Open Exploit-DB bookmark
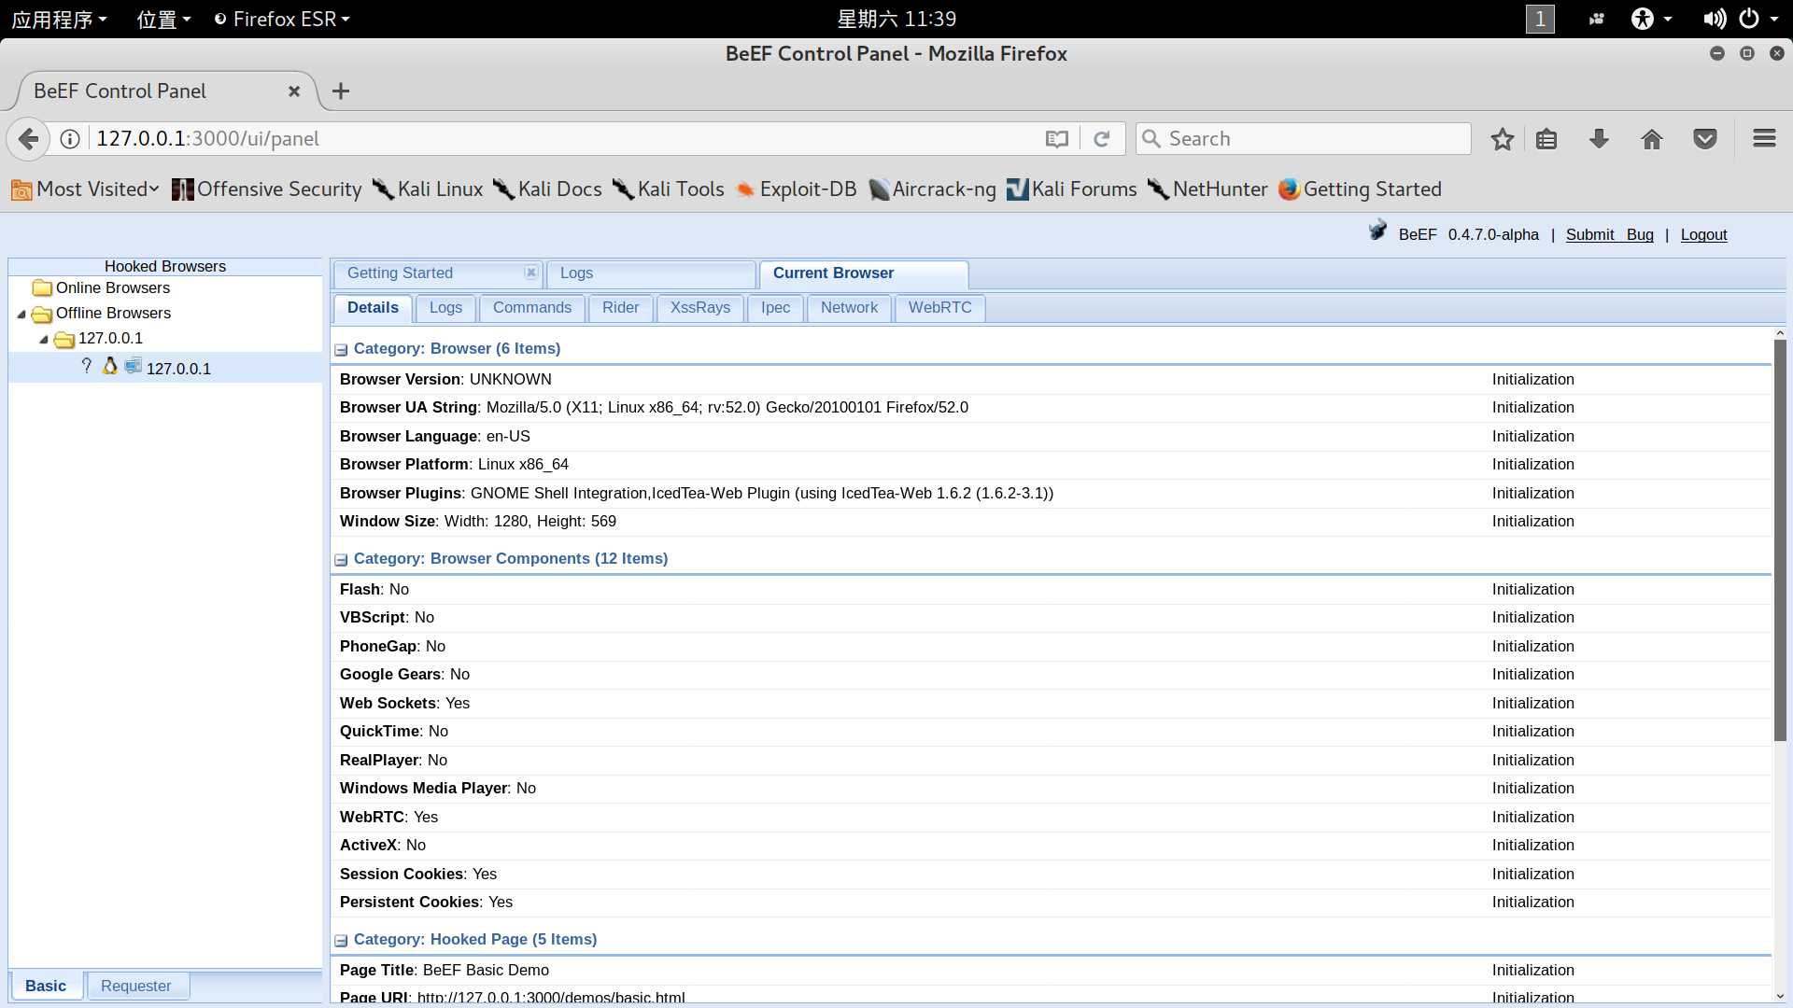The height and width of the screenshot is (1008, 1793). [x=796, y=189]
